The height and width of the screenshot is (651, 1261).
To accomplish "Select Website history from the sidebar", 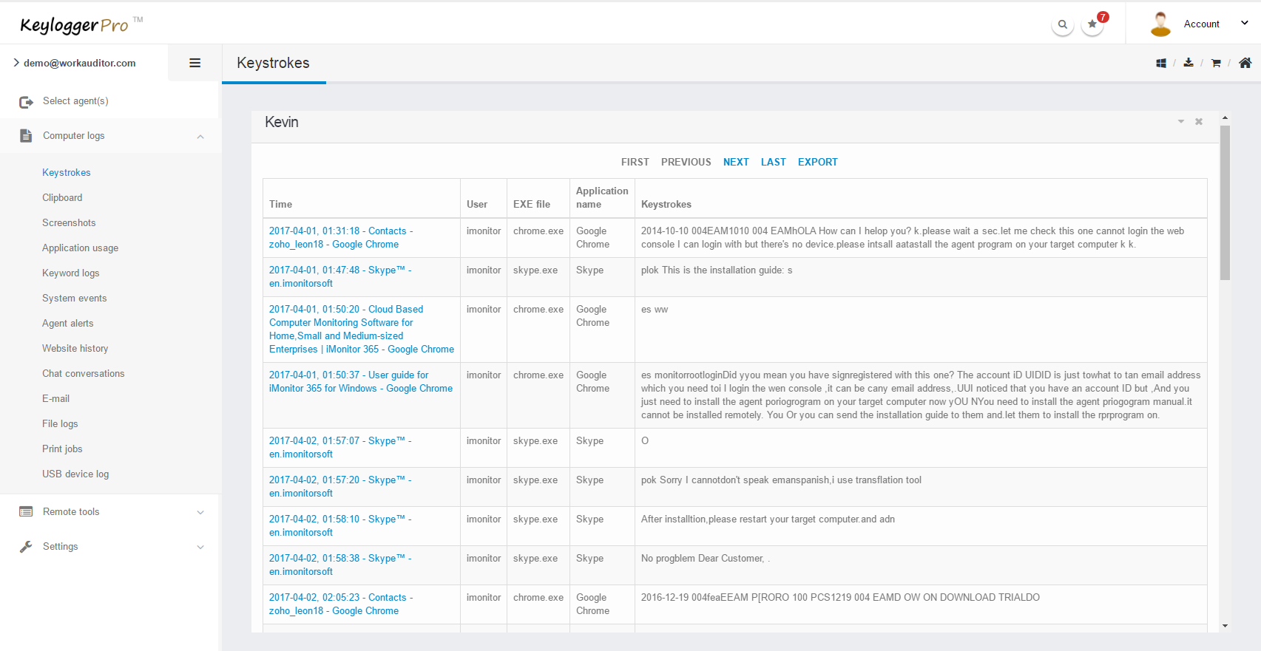I will [75, 349].
